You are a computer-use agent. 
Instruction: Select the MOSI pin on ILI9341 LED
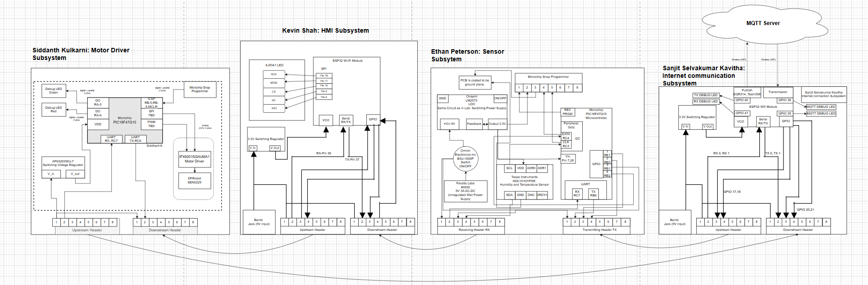pyautogui.click(x=274, y=83)
